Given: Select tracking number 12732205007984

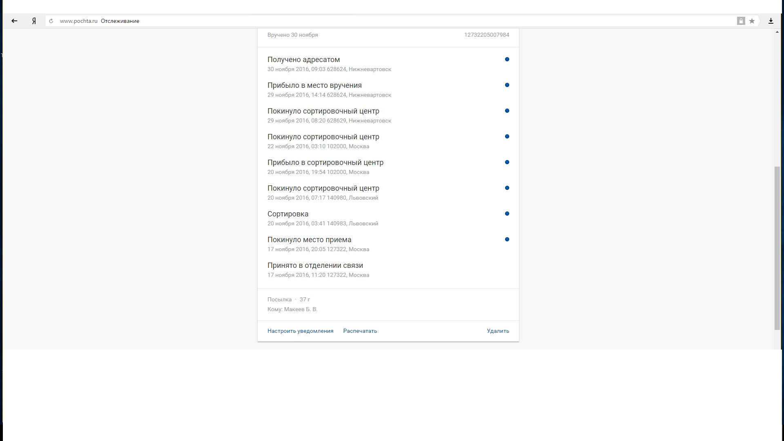Looking at the screenshot, I should tap(486, 35).
